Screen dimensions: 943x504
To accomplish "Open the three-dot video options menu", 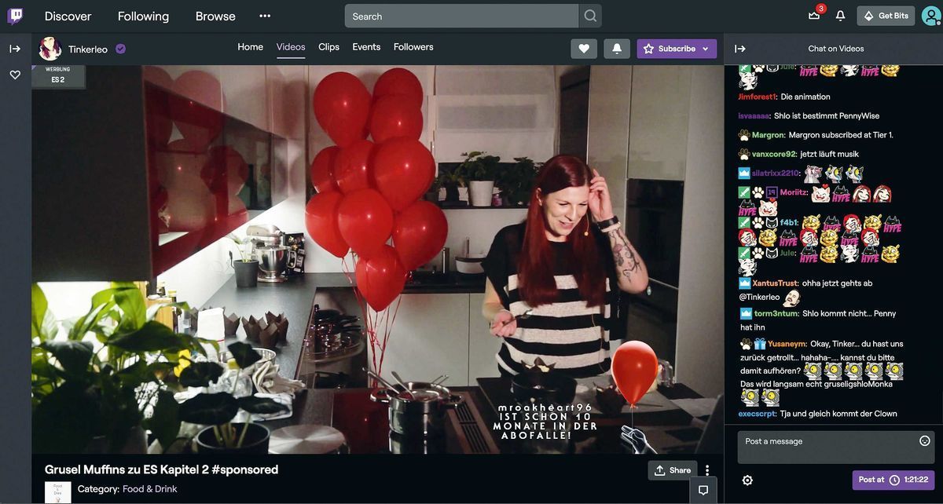I will [707, 470].
